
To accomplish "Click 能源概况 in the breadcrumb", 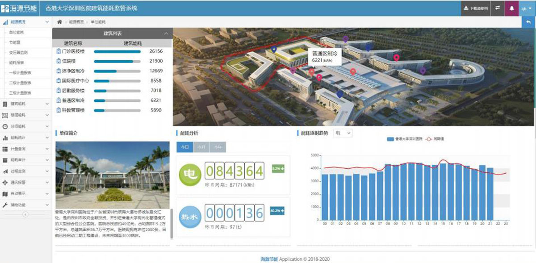I will (x=76, y=22).
